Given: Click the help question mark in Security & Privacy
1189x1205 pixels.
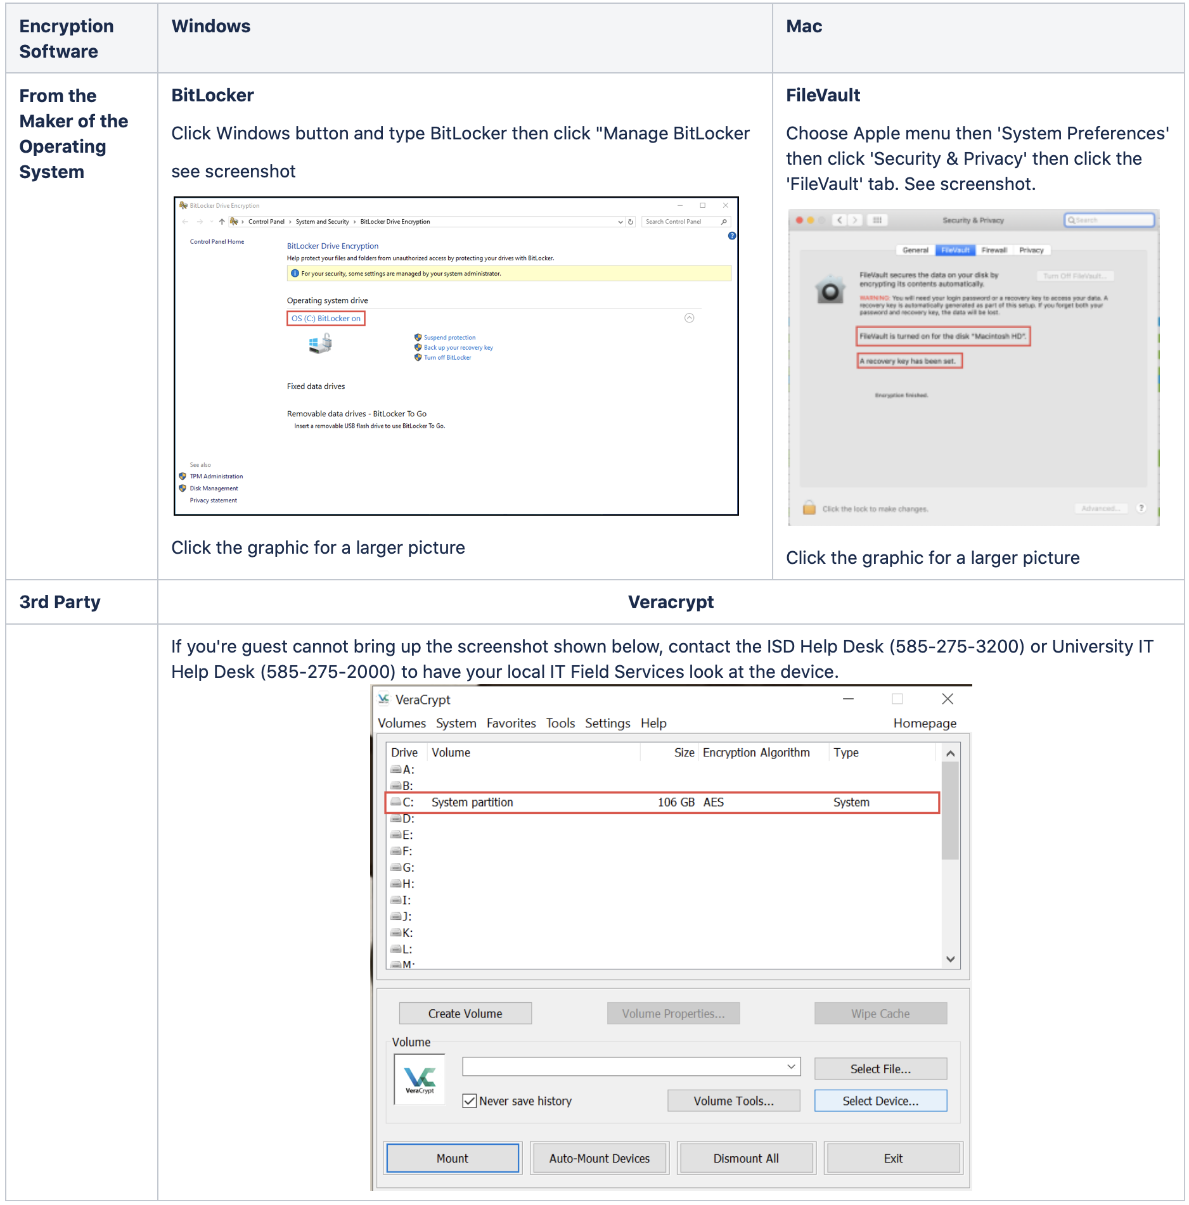Looking at the screenshot, I should tap(1141, 508).
